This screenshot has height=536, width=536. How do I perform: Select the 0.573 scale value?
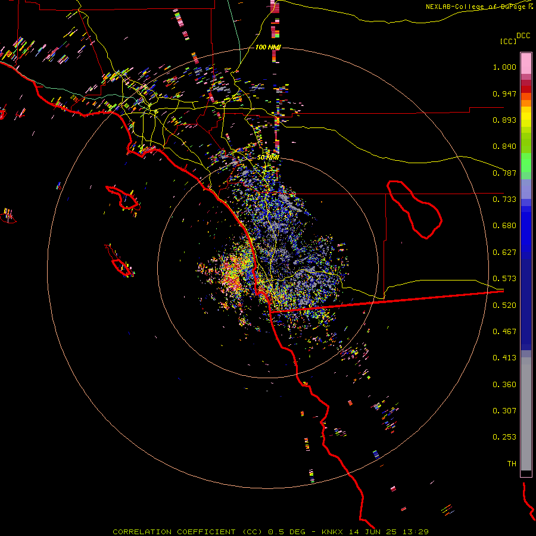[504, 279]
